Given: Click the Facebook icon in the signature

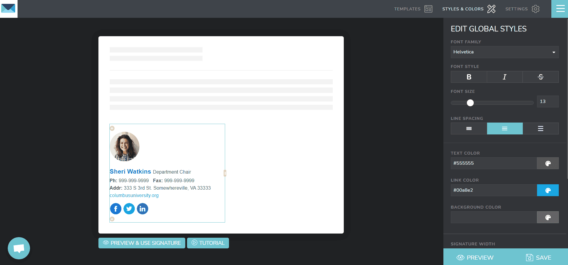Looking at the screenshot, I should coord(116,209).
